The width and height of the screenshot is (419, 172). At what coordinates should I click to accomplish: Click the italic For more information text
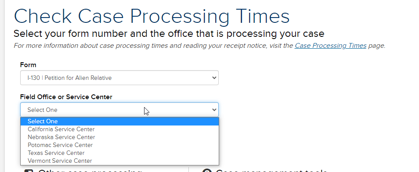[199, 46]
